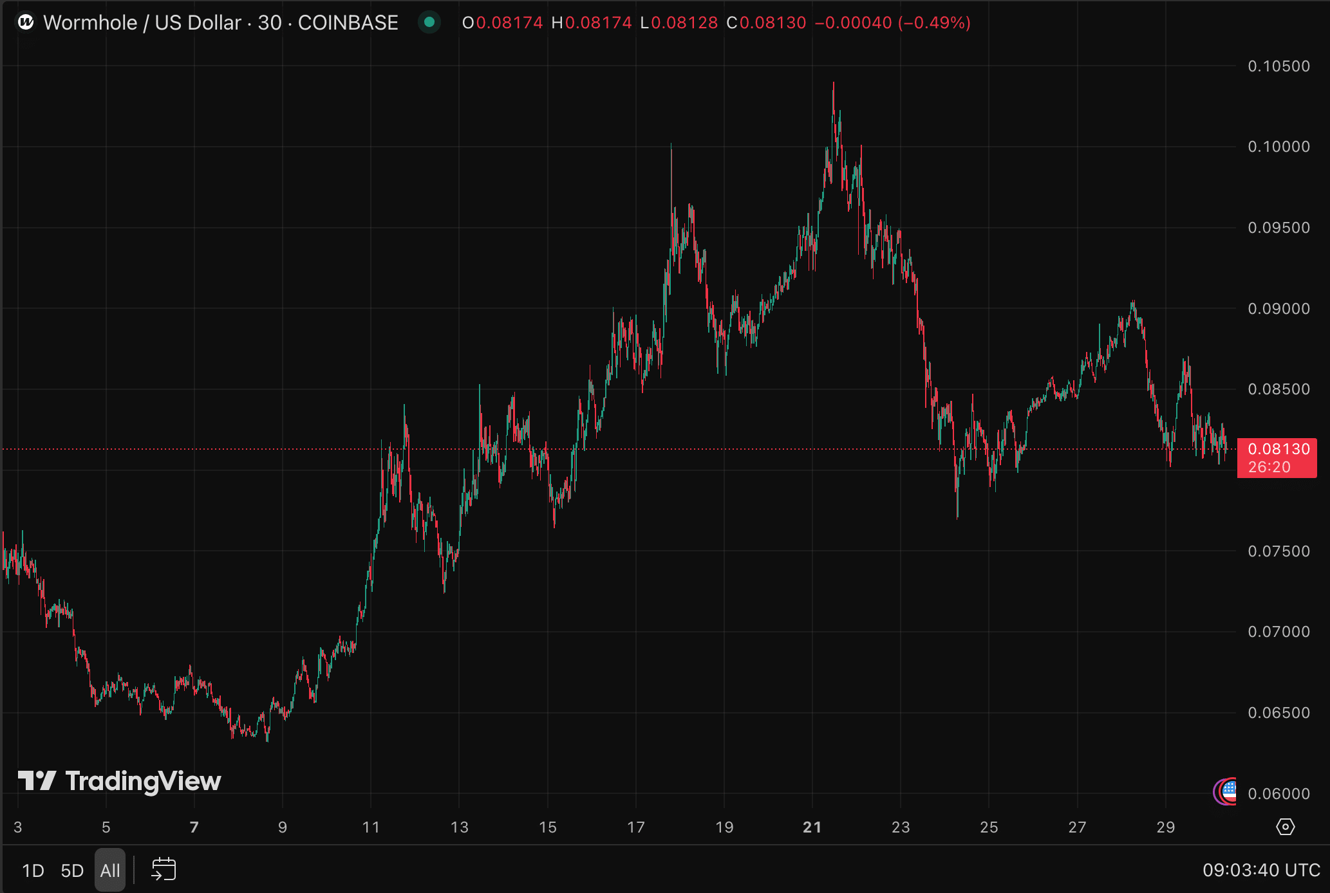The image size is (1330, 893).
Task: Select the 1D time range
Action: [x=33, y=870]
